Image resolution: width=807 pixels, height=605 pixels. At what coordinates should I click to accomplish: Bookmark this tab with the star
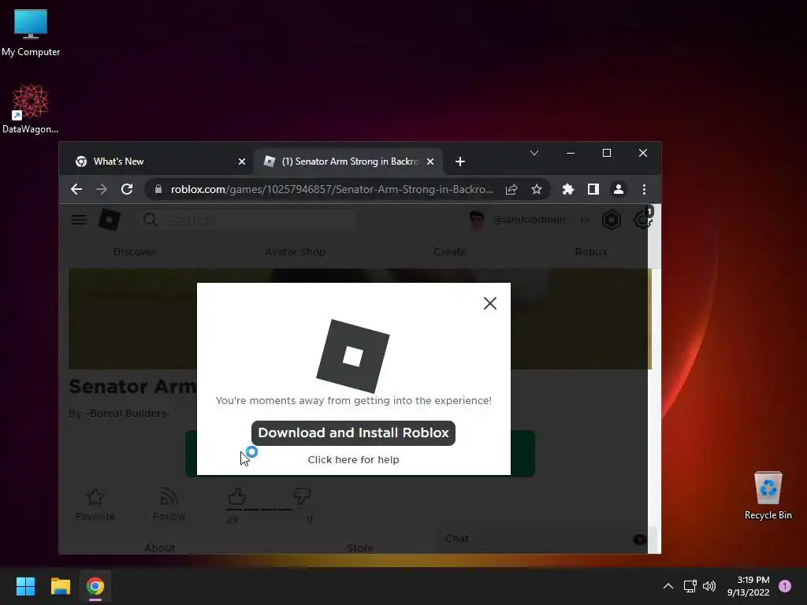(536, 189)
